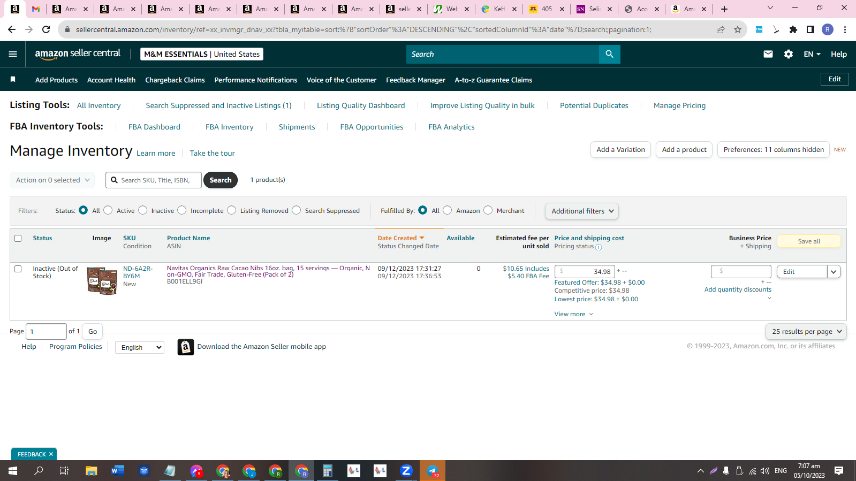The image size is (856, 481).
Task: Click the magnifier search button in header
Action: pyautogui.click(x=609, y=54)
